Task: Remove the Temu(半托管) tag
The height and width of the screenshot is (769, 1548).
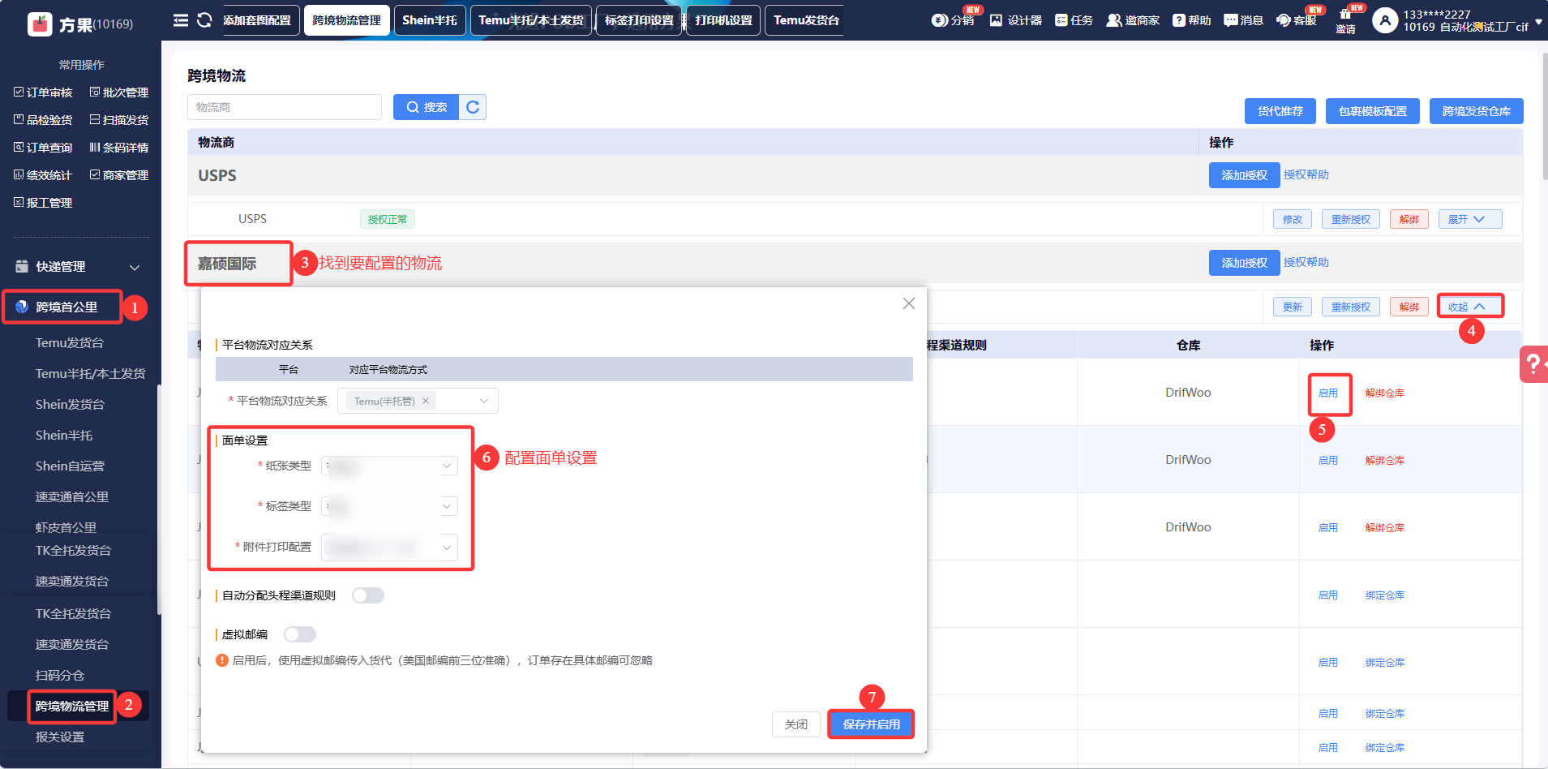Action: point(426,401)
